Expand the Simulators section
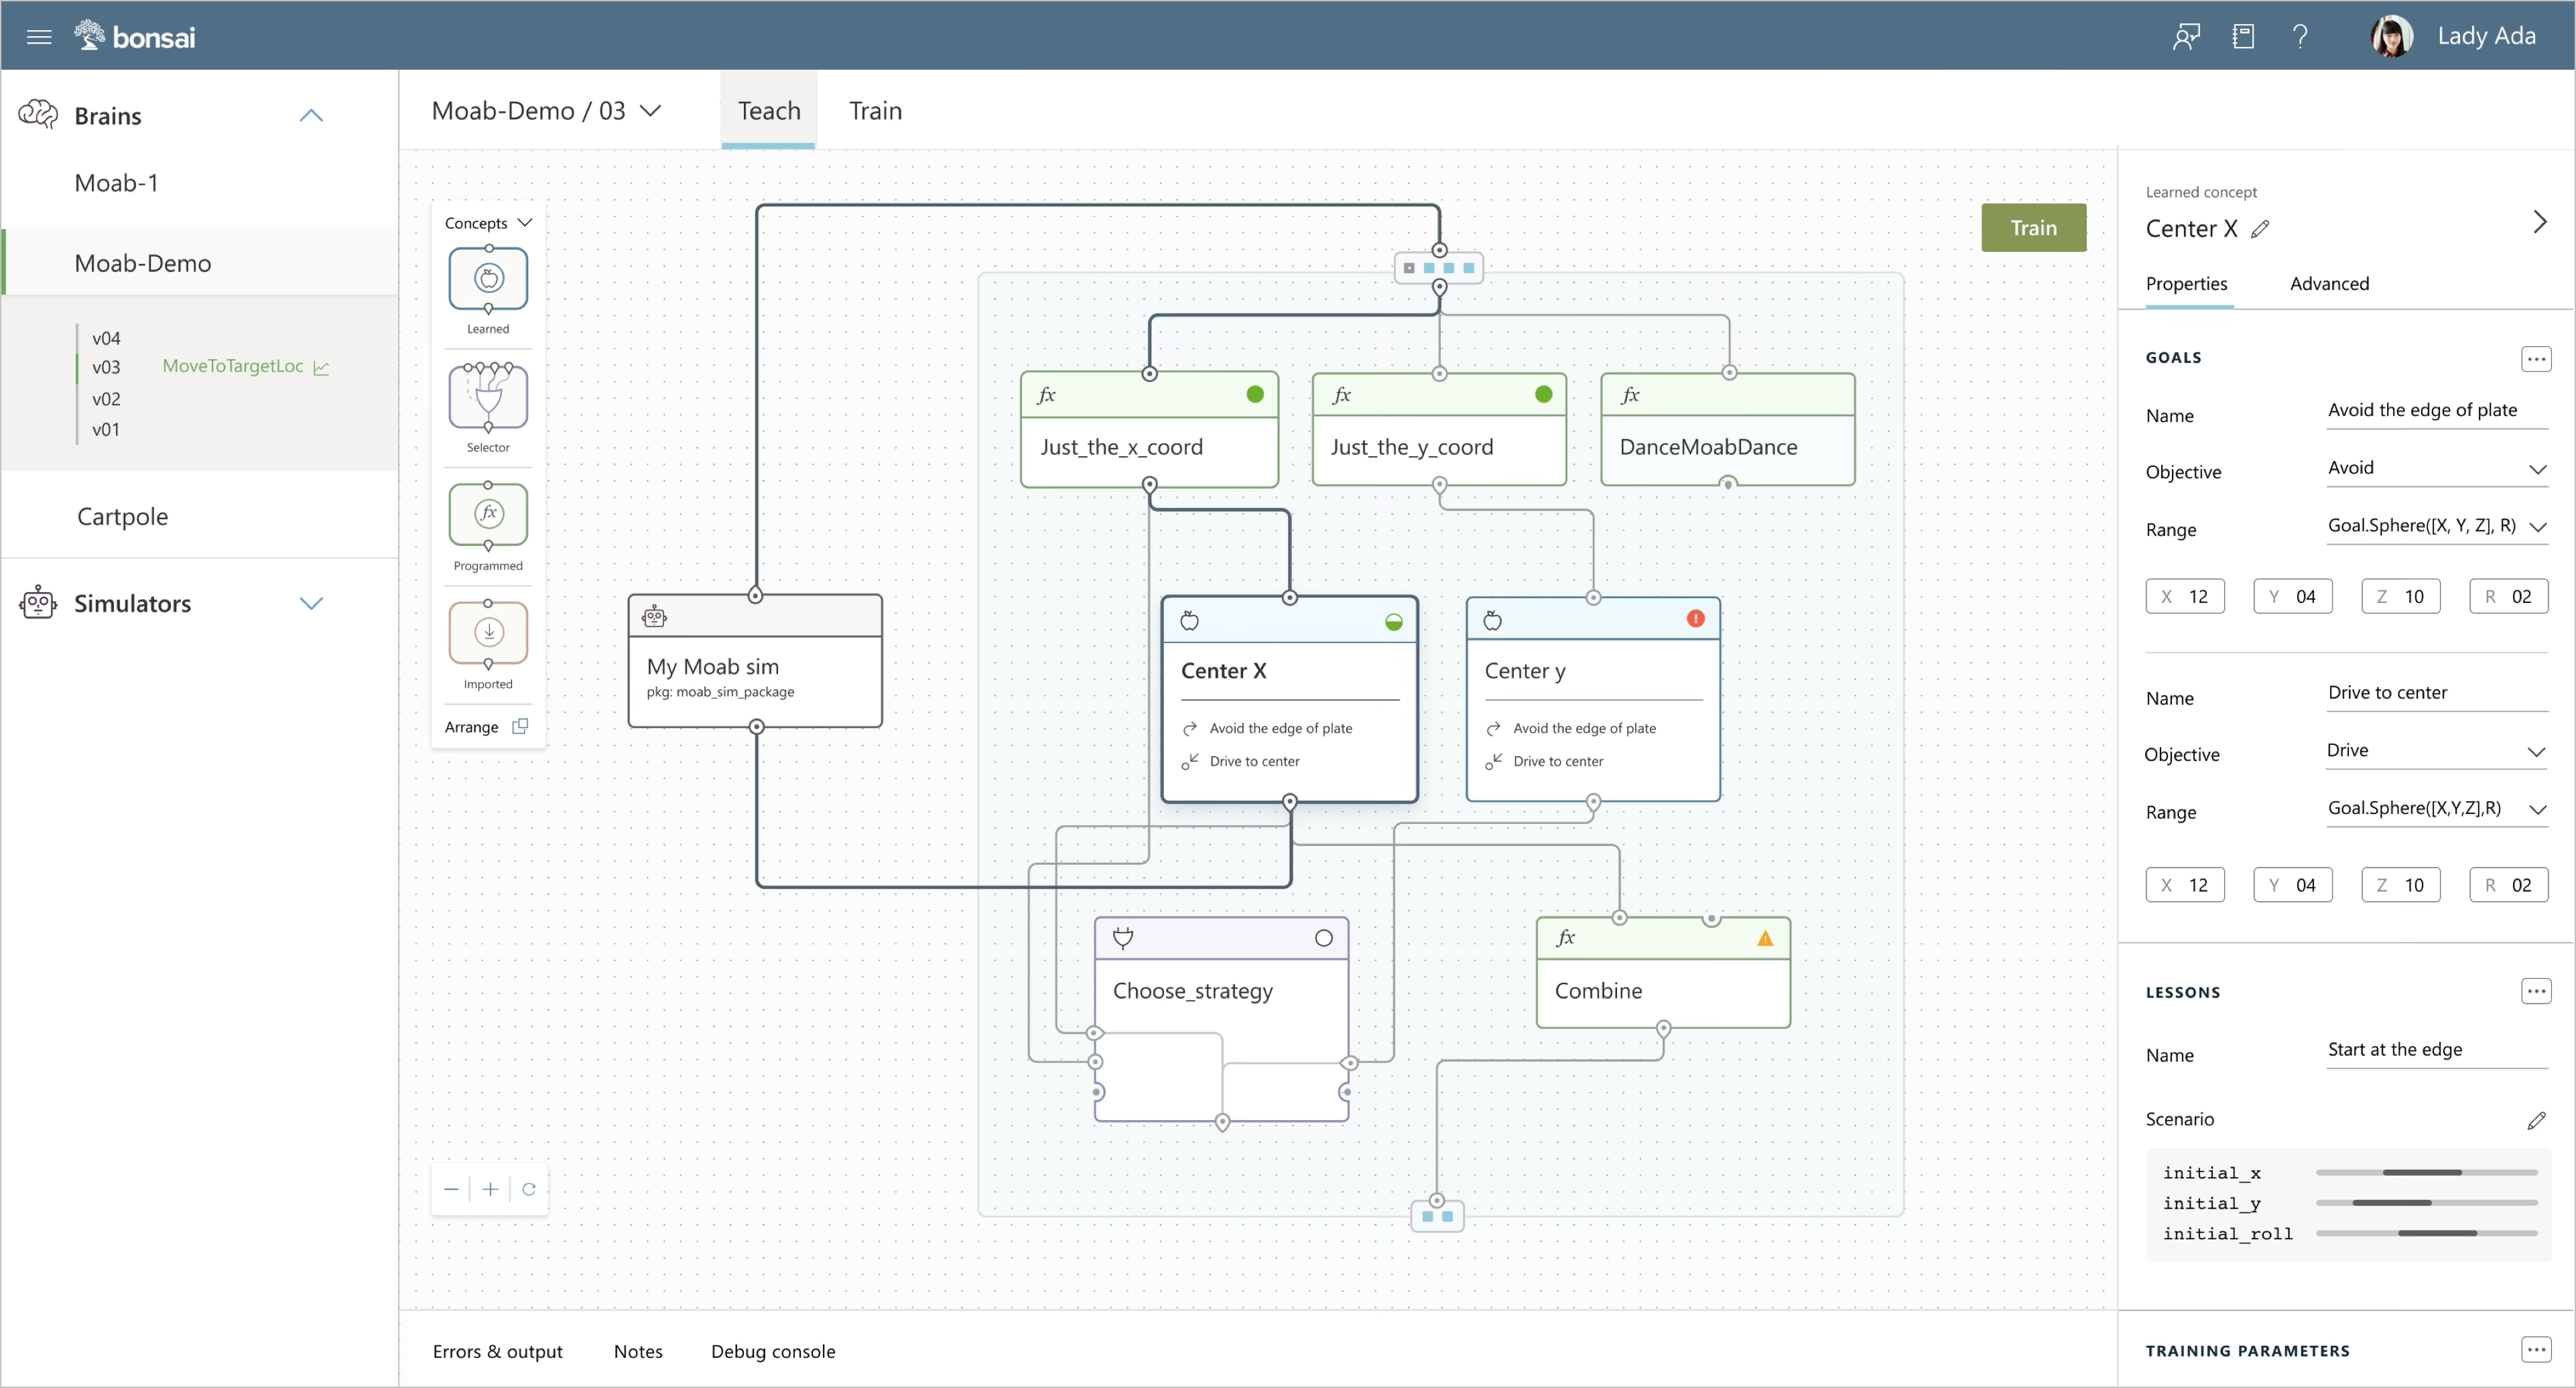Screen dimensions: 2576x1388 pyautogui.click(x=311, y=604)
